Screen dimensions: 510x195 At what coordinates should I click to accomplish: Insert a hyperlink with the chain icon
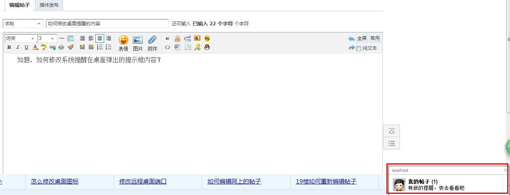53,47
